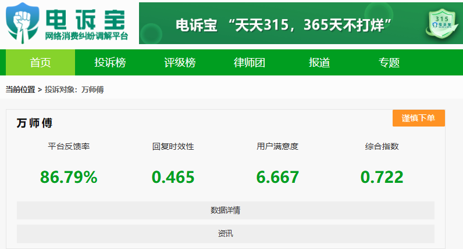Select the 6.667 satisfaction value
The width and height of the screenshot is (463, 249).
(x=277, y=177)
